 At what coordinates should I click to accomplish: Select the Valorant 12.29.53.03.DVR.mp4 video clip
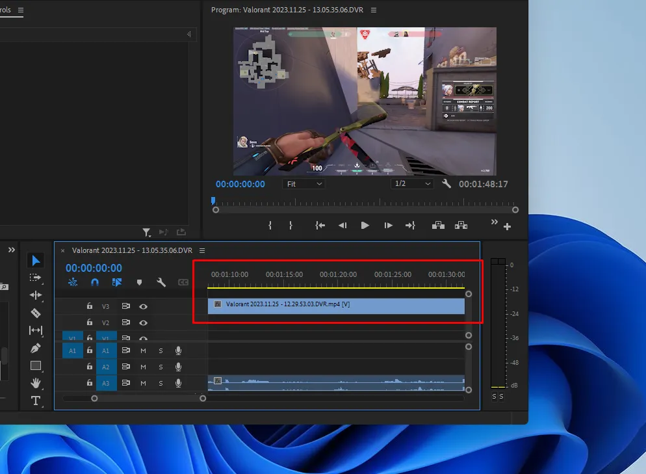pos(336,306)
